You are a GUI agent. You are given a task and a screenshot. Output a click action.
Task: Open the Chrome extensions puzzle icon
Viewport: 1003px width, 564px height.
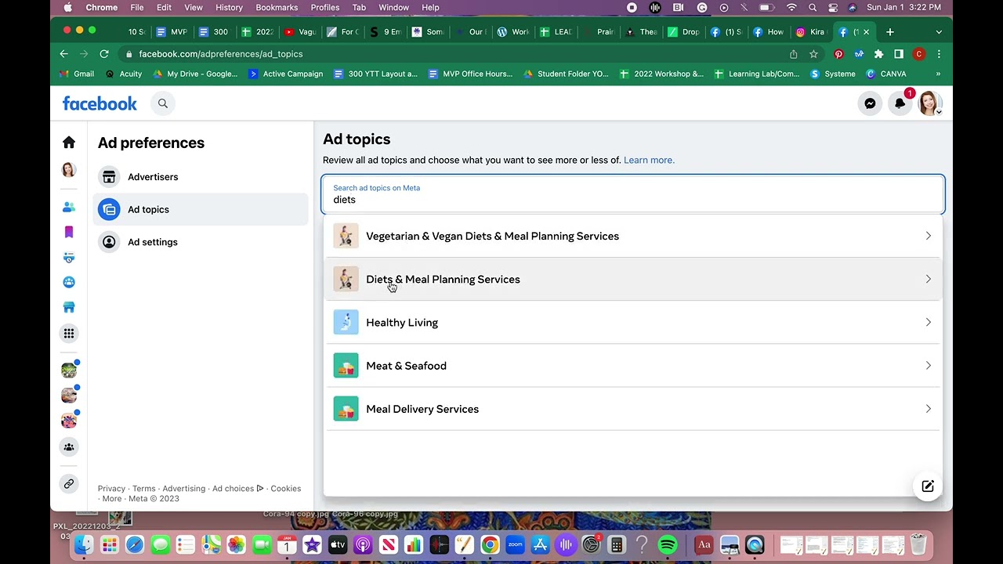878,54
